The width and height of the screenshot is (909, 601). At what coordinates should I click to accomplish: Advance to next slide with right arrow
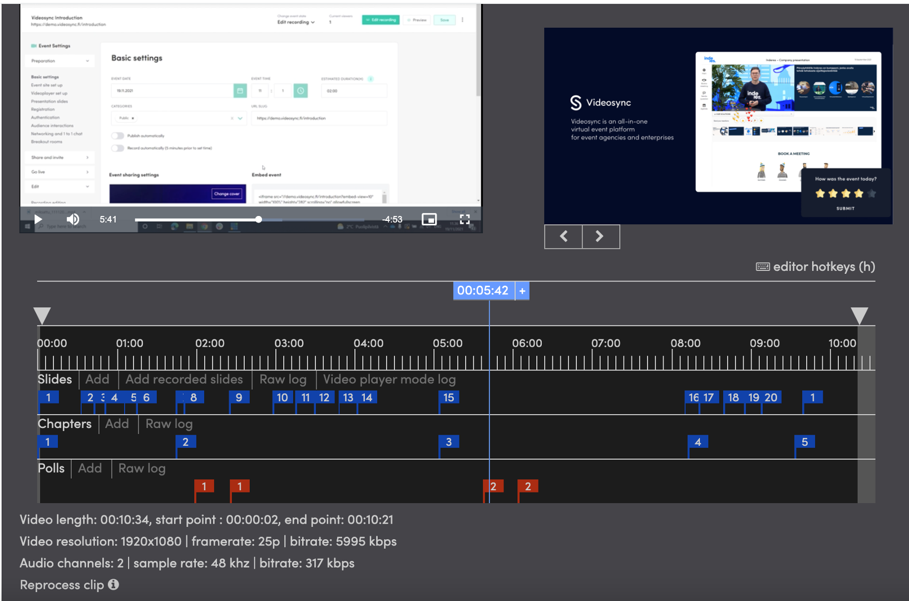click(601, 237)
